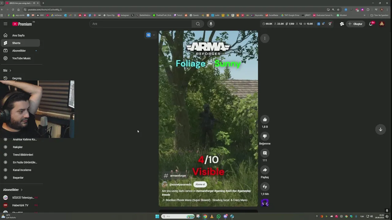The image size is (392, 220).
Task: Open Chrome from the taskbar
Action: point(205,216)
